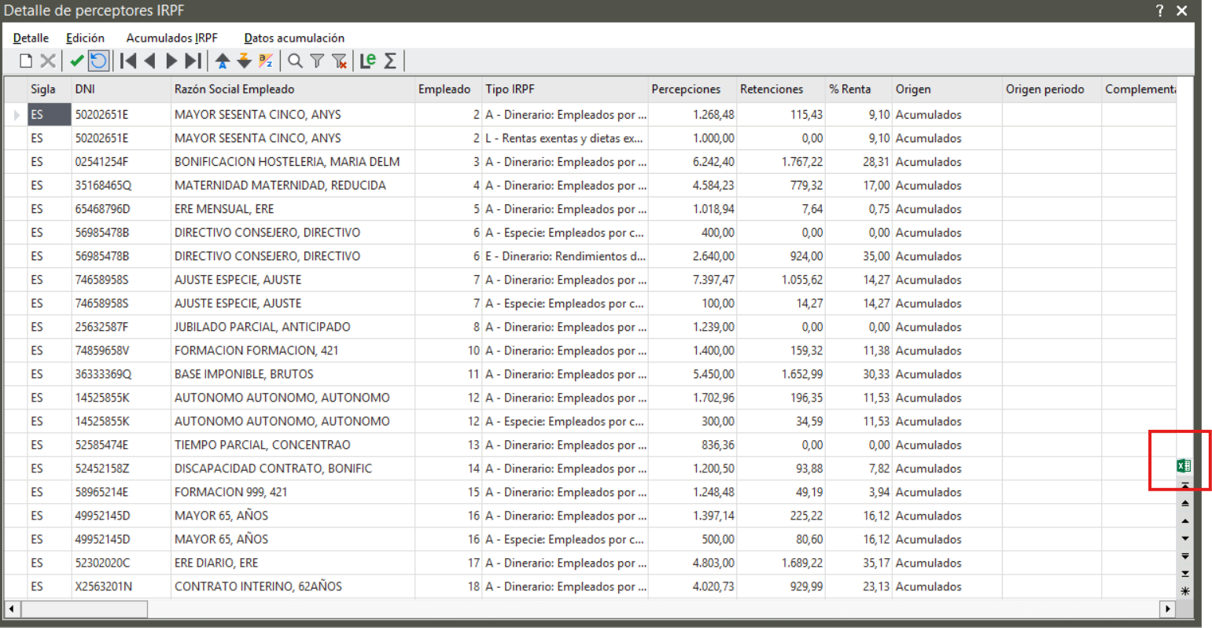Jump to last row with the underlined down arrow
This screenshot has height=628, width=1212.
tap(1185, 574)
